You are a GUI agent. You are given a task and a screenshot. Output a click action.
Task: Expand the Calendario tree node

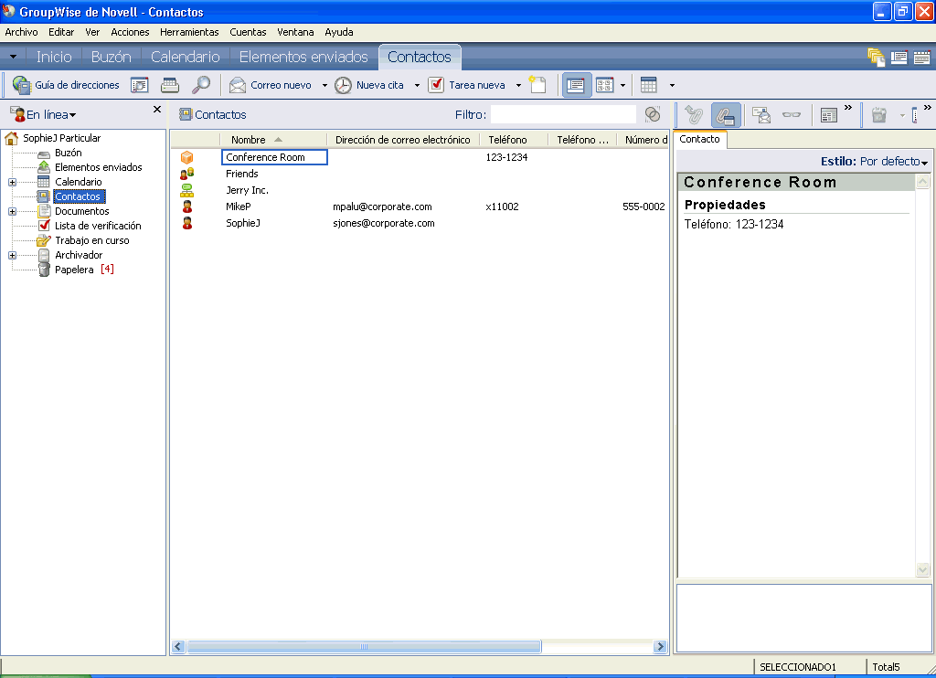[12, 182]
